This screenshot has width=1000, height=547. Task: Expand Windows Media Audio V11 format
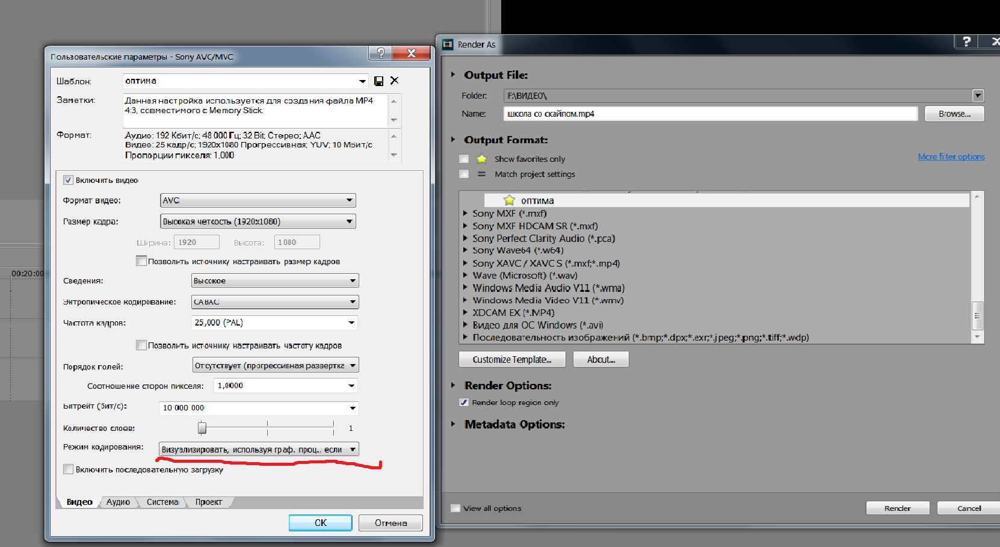click(x=465, y=288)
